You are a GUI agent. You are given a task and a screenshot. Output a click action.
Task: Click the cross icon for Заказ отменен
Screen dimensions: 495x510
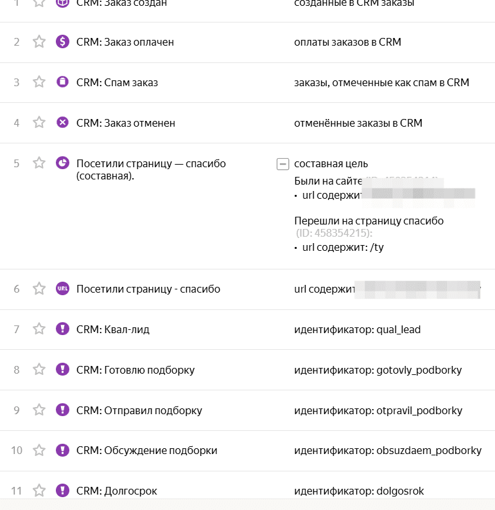62,122
